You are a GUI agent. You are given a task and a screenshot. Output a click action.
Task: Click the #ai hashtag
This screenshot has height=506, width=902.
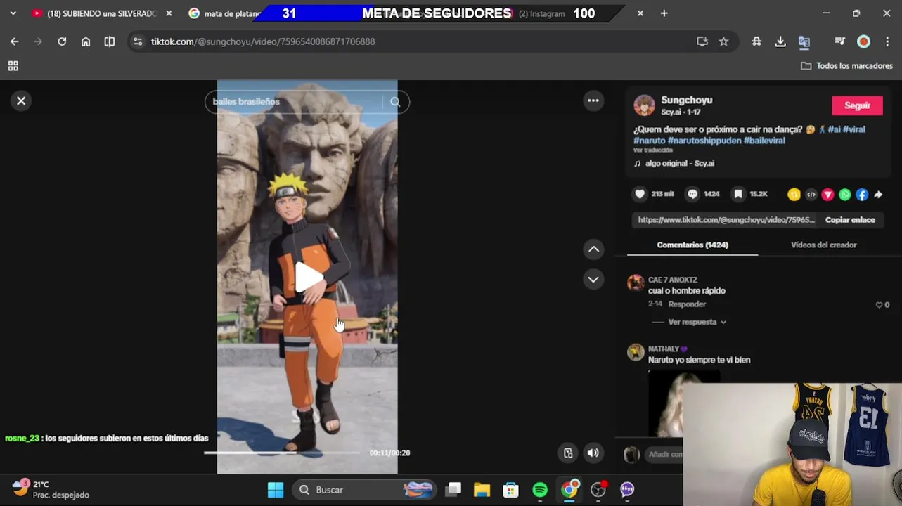tap(834, 129)
